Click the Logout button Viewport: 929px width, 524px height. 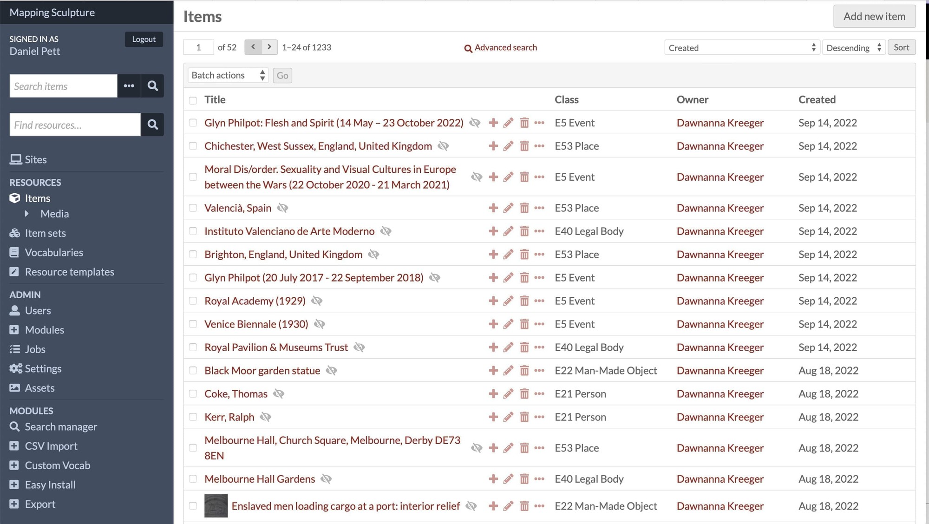tap(144, 39)
